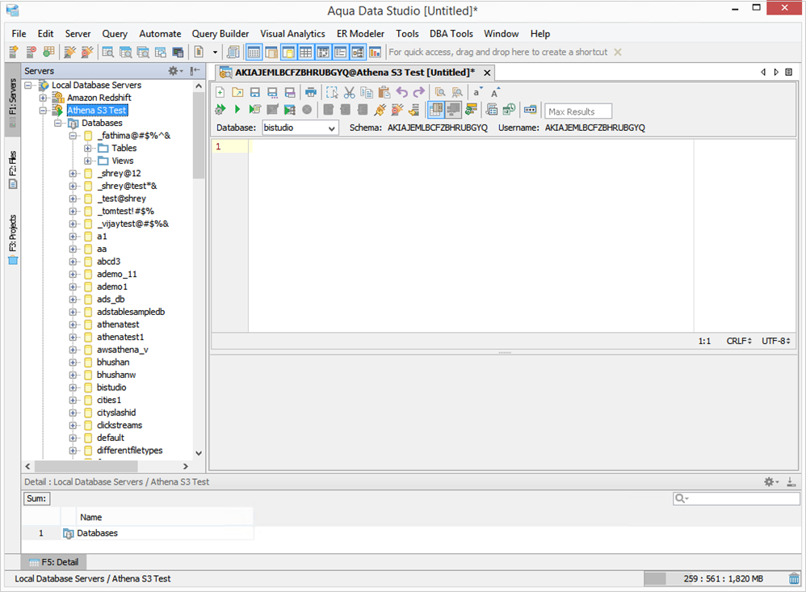Click the Cut scissors icon

pyautogui.click(x=350, y=93)
